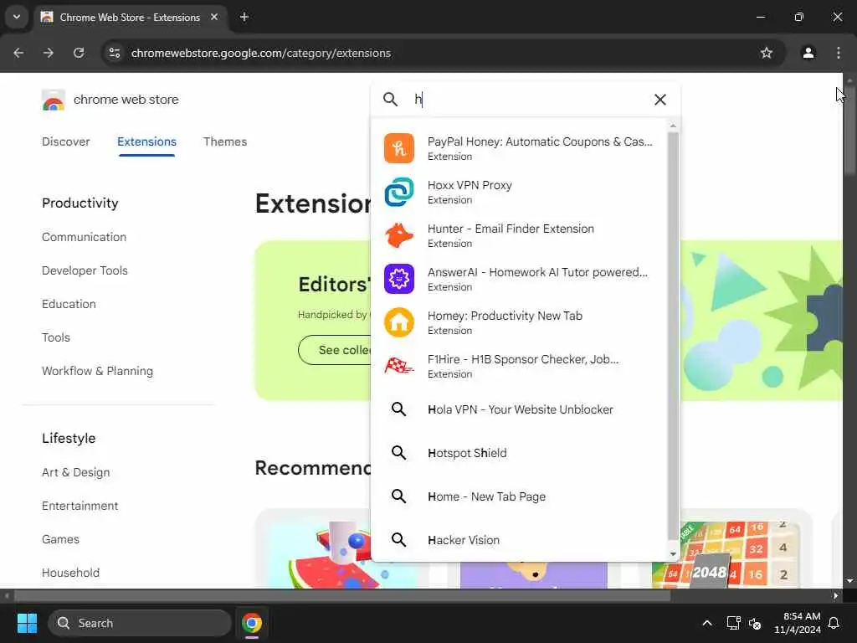This screenshot has width=857, height=643.
Task: Open the clock and date flyout
Action: 798,623
